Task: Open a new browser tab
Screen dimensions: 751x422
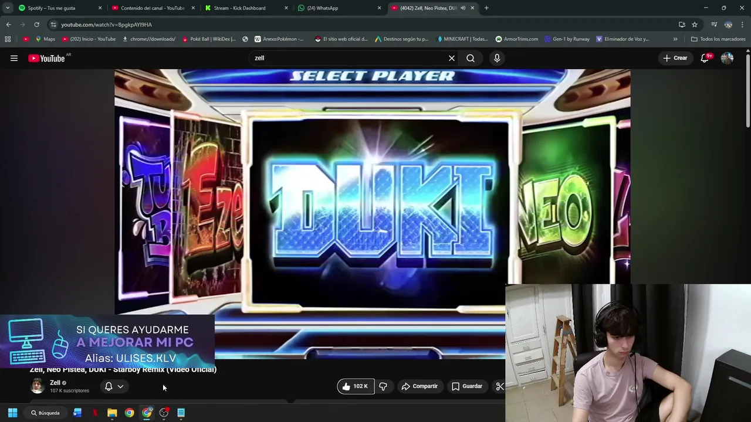Action: [486, 8]
